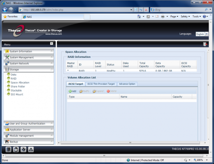Click the Stop loading red X icon

pos(146,10)
